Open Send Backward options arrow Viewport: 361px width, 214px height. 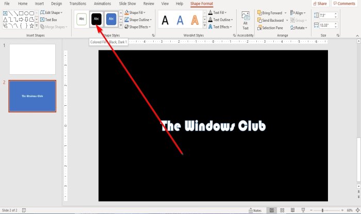[287, 20]
